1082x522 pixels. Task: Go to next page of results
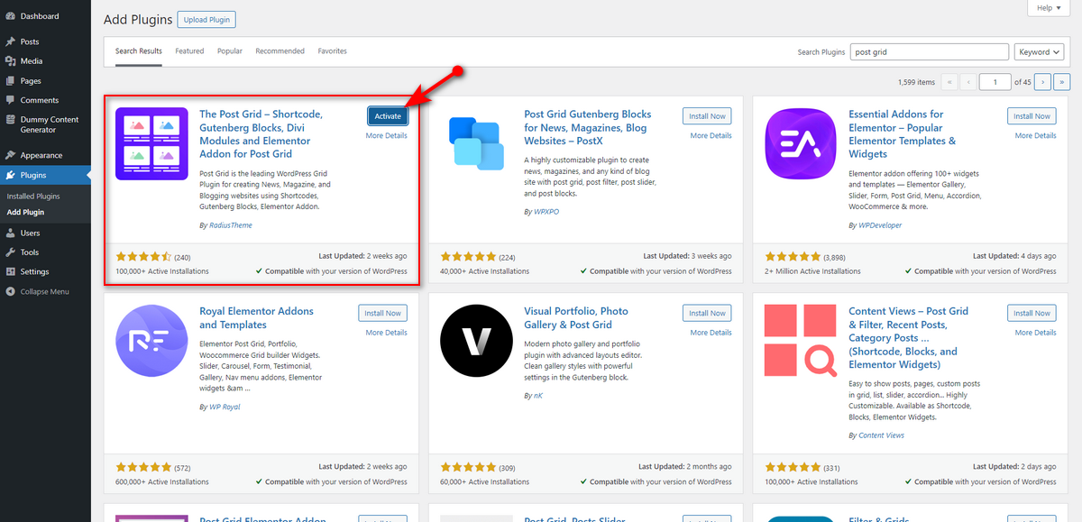point(1042,82)
